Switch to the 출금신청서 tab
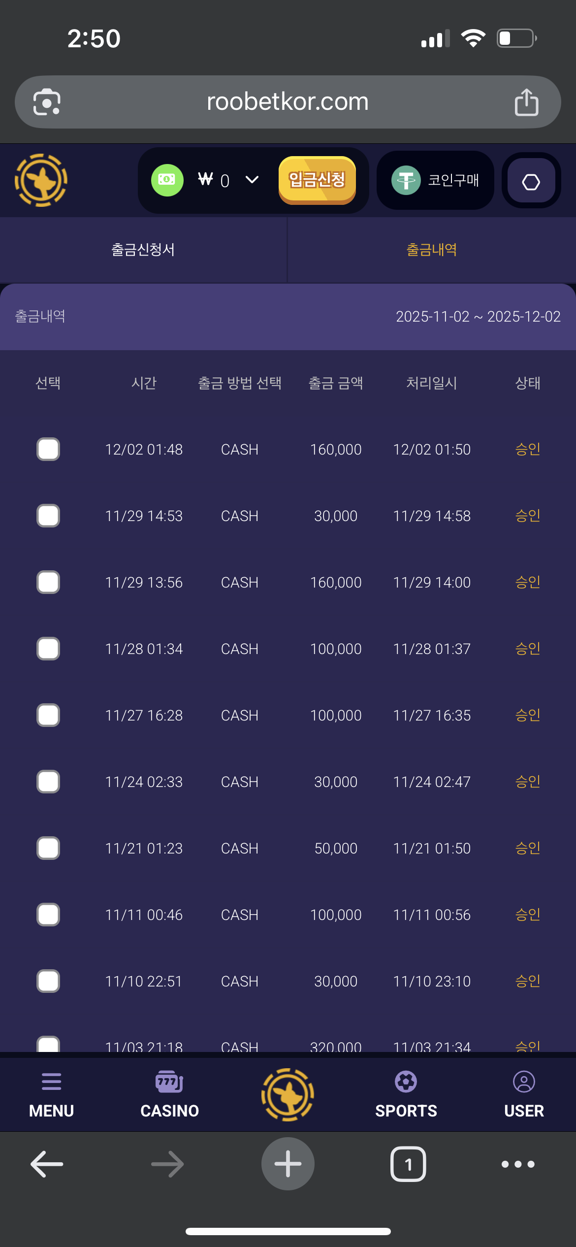Screen dimensions: 576x1247 [143, 250]
